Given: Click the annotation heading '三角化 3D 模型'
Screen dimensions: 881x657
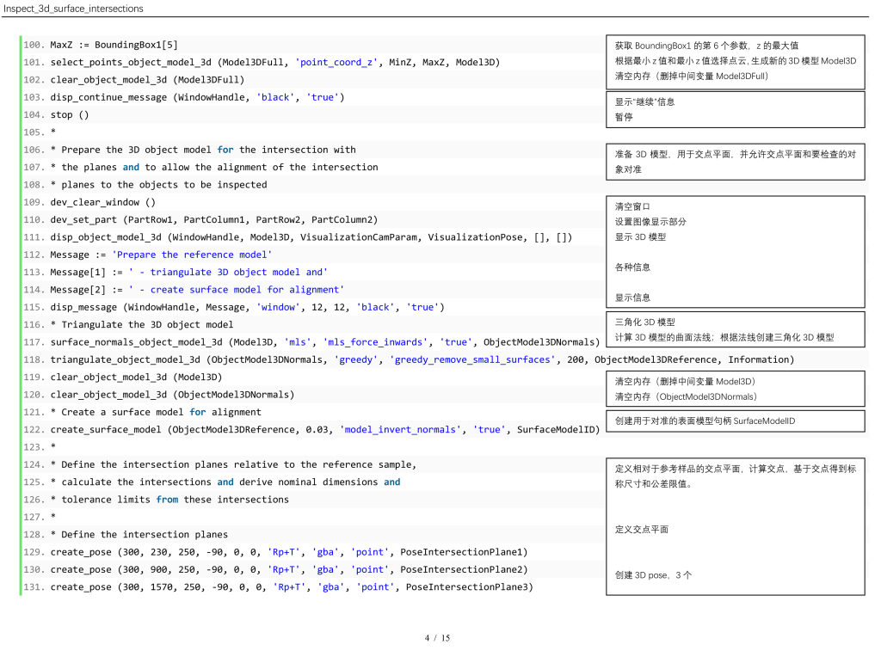Looking at the screenshot, I should click(644, 322).
